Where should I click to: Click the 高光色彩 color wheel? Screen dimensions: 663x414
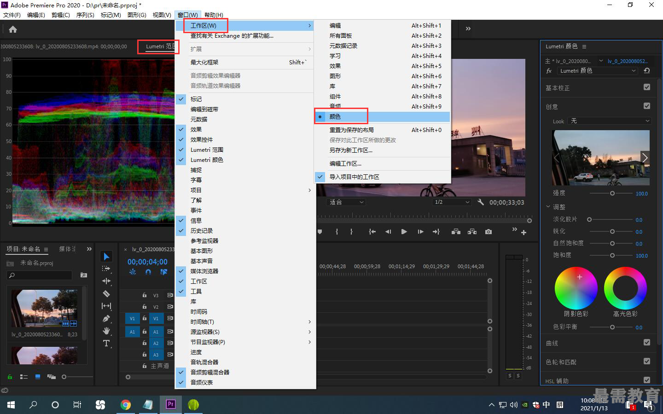[625, 288]
